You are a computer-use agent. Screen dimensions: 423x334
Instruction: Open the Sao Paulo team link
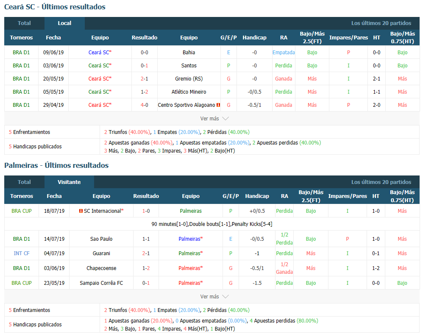coord(101,239)
